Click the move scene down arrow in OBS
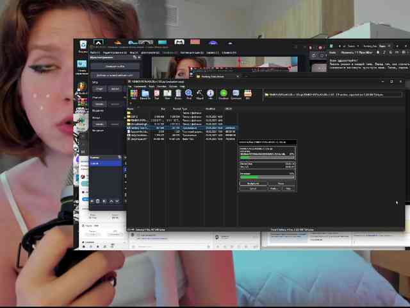The width and height of the screenshot is (410, 308). tap(117, 201)
